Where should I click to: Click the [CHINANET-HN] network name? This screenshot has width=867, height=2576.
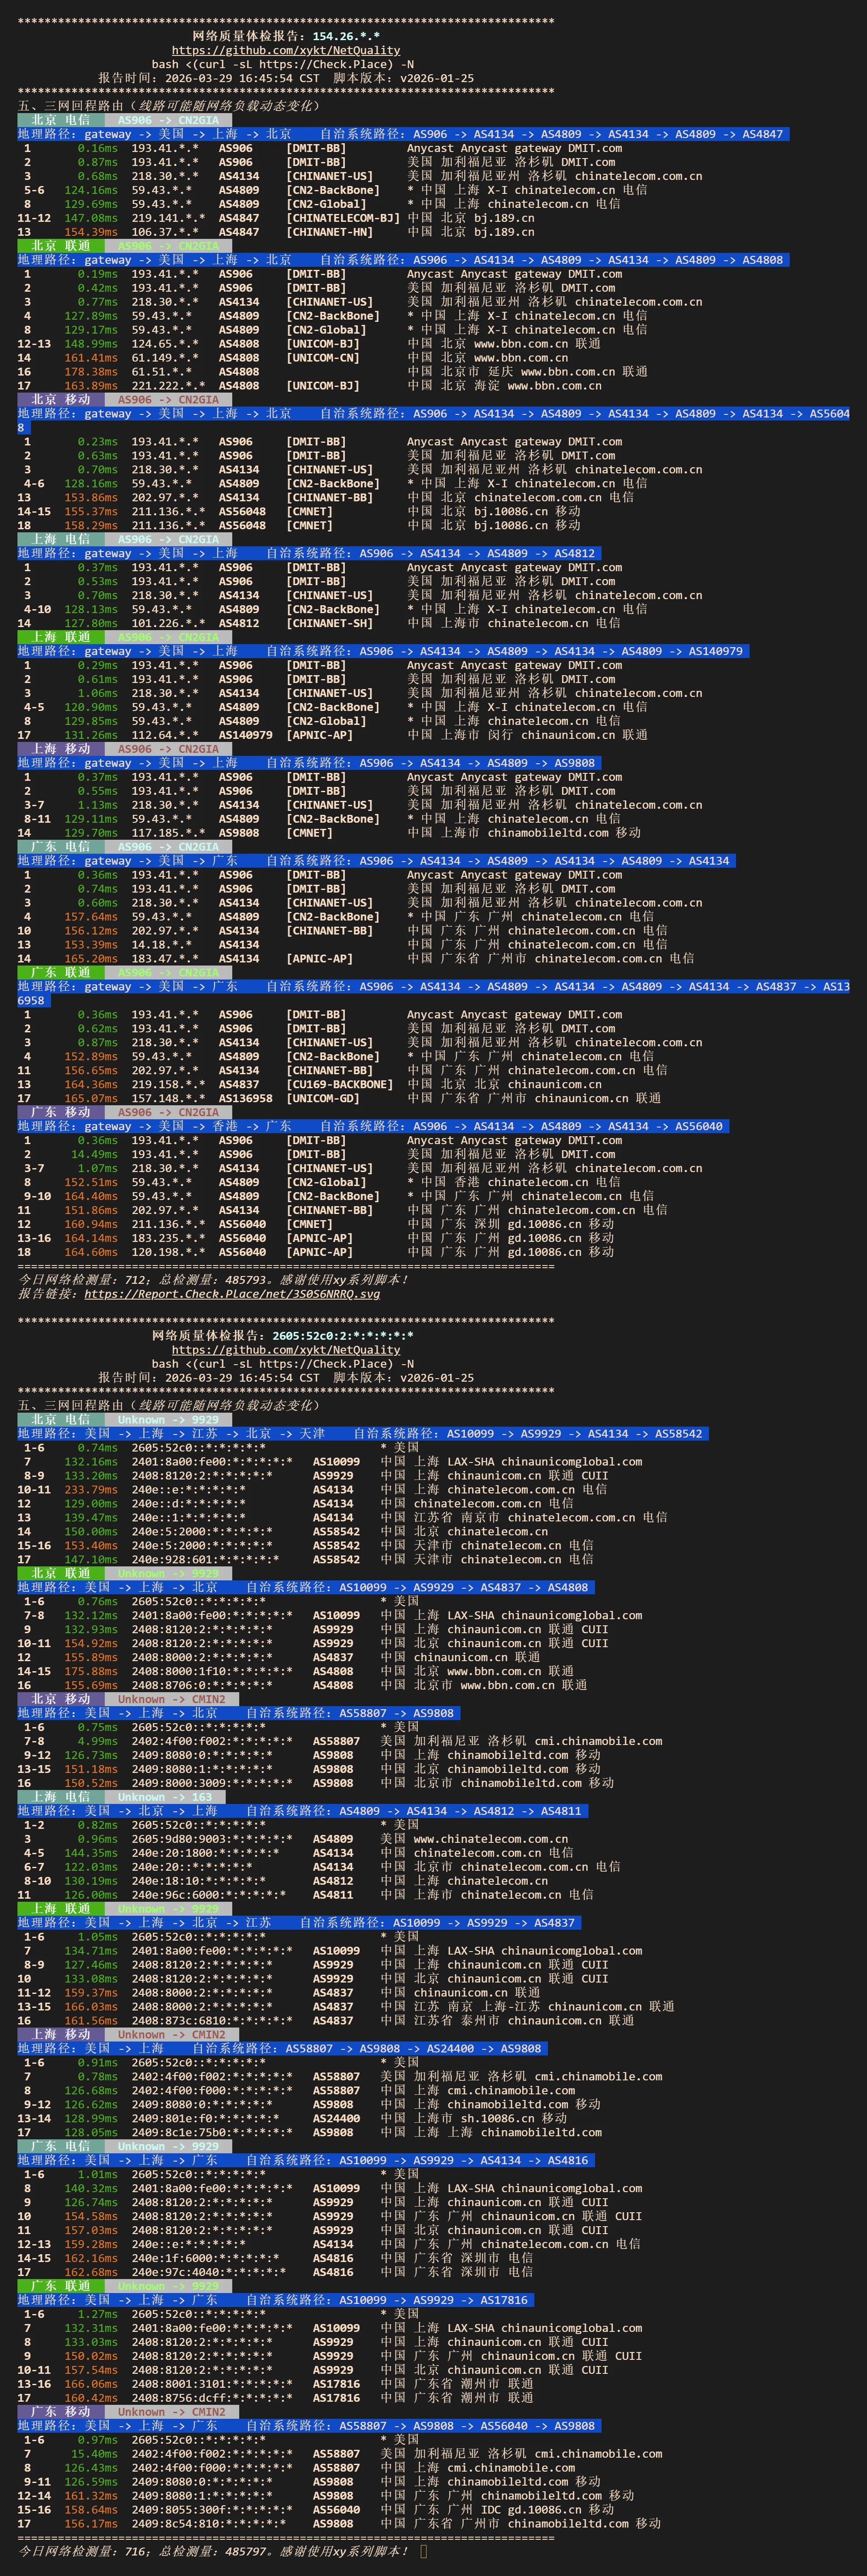tap(330, 232)
